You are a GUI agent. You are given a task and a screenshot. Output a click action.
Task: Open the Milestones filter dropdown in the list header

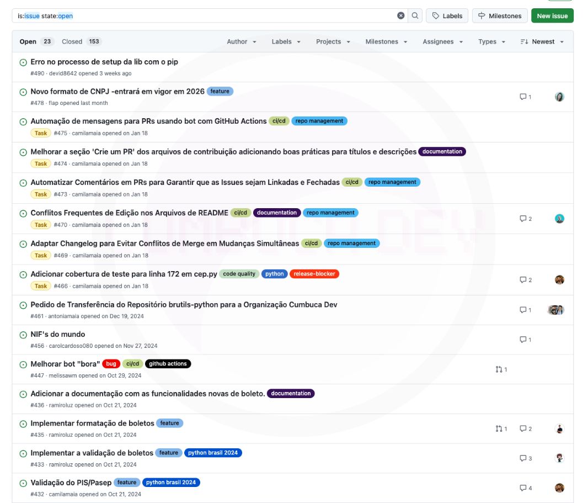click(x=386, y=42)
